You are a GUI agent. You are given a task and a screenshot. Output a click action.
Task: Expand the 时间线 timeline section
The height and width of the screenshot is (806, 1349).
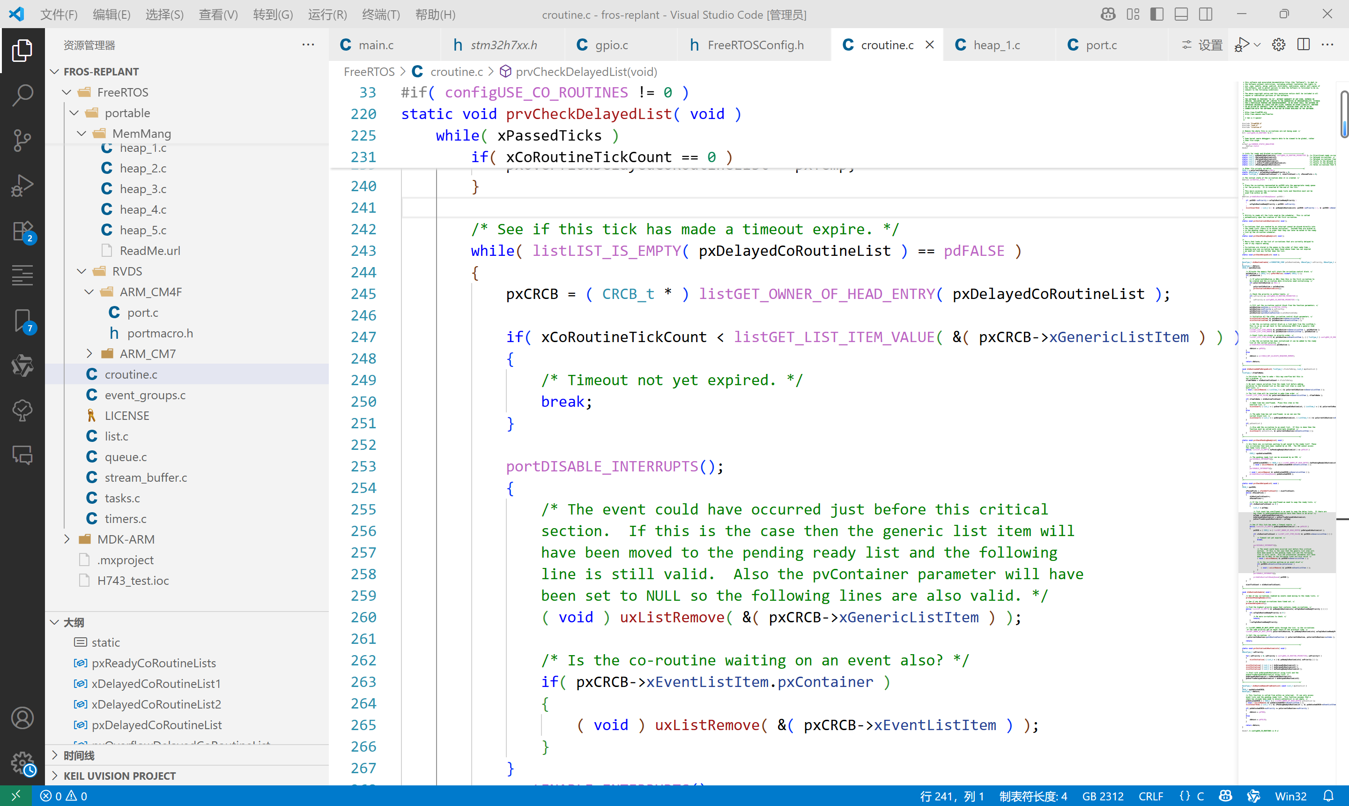55,755
